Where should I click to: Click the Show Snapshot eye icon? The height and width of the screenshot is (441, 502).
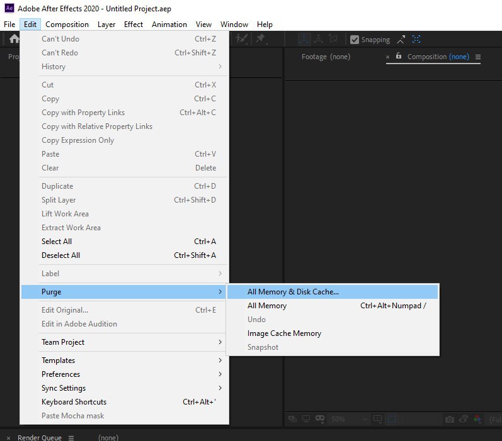point(464,418)
